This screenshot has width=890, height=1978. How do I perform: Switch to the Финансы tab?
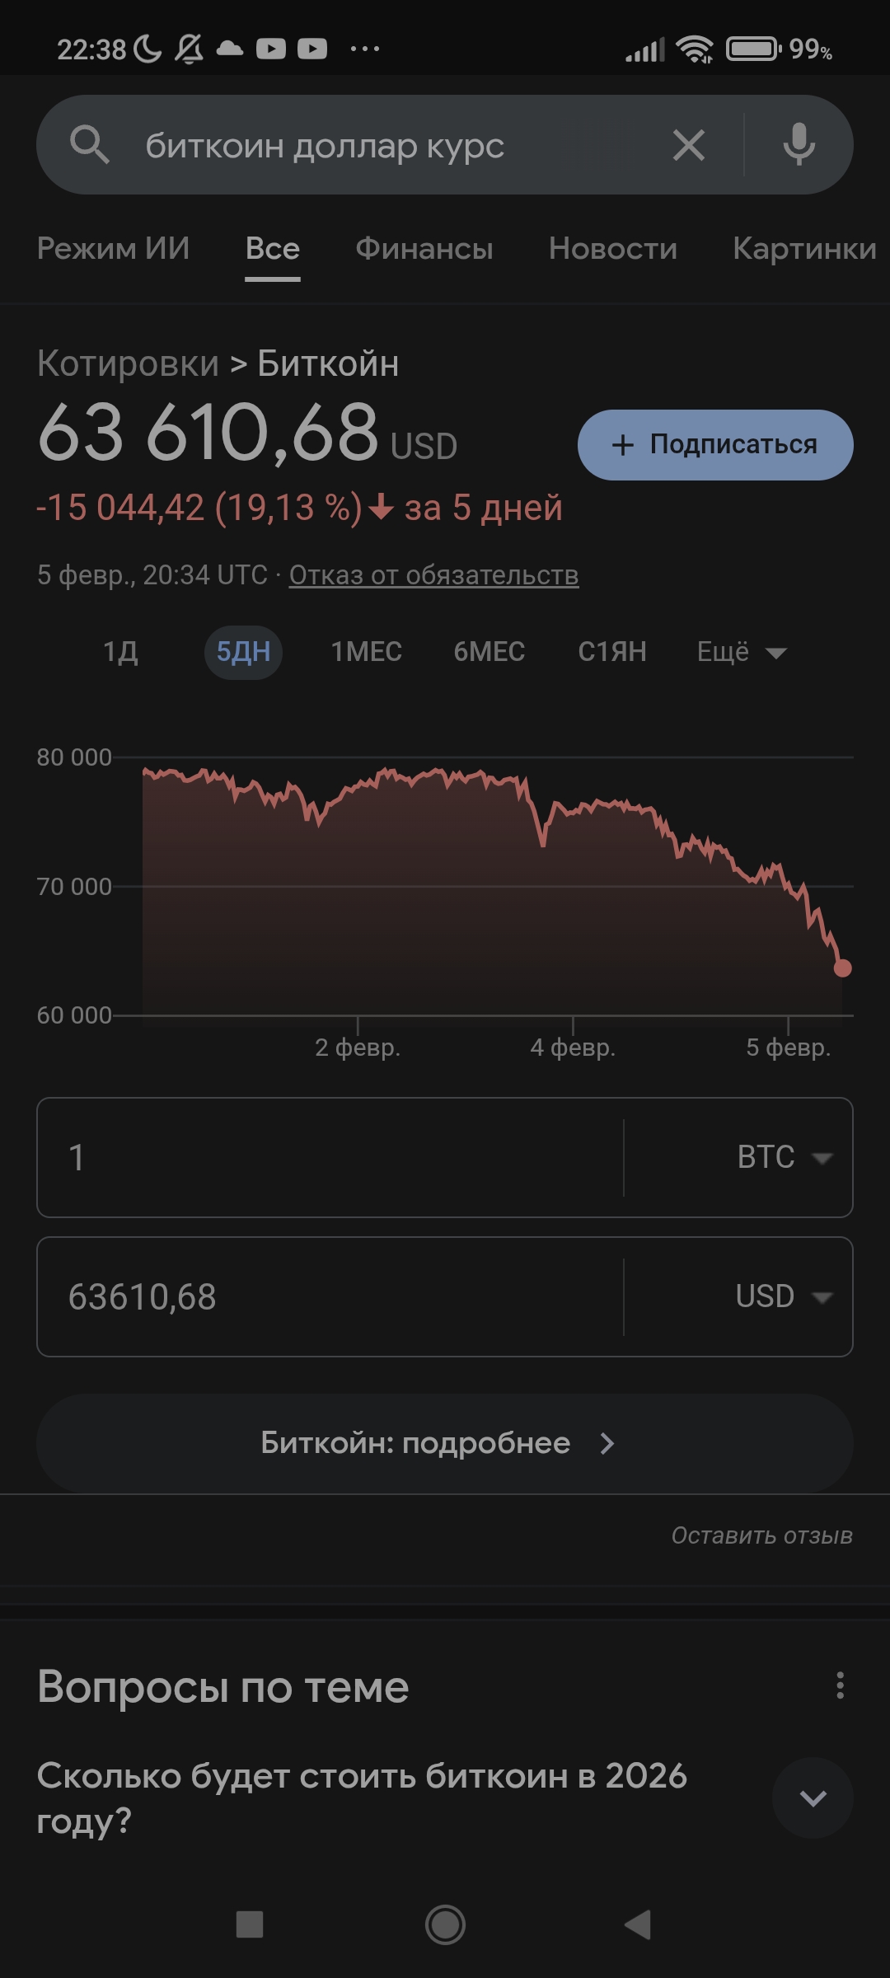coord(424,248)
